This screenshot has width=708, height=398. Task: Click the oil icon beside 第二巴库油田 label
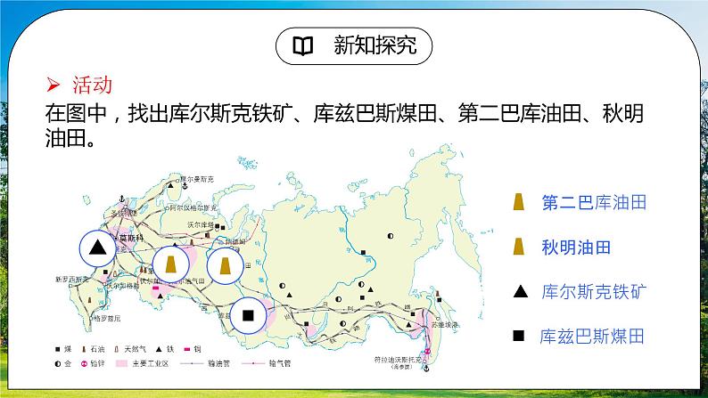pyautogui.click(x=519, y=202)
